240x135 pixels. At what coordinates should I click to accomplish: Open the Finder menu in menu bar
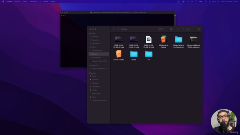pyautogui.click(x=9, y=1)
